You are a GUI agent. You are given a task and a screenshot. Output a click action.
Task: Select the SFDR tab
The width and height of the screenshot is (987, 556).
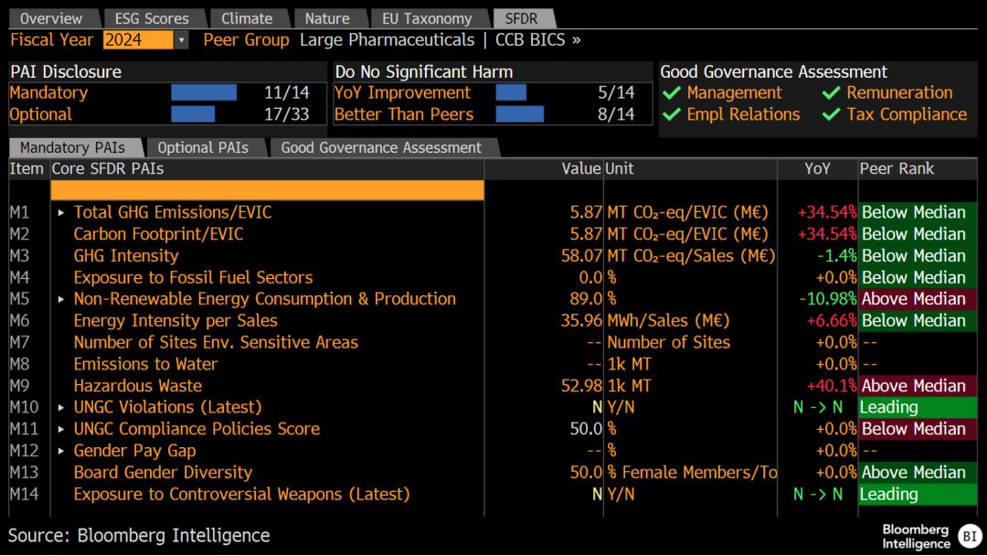coord(521,18)
